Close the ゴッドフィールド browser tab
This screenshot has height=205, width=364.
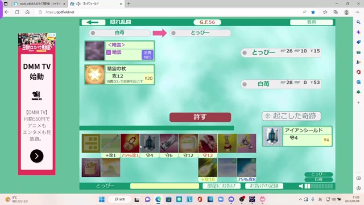(x=121, y=4)
